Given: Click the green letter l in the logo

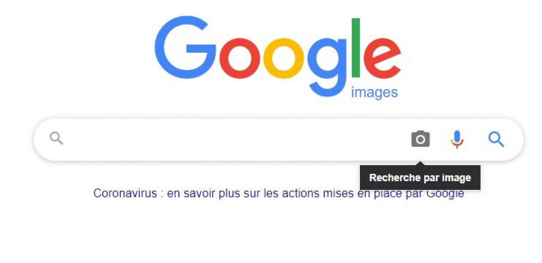Looking at the screenshot, I should point(356,48).
